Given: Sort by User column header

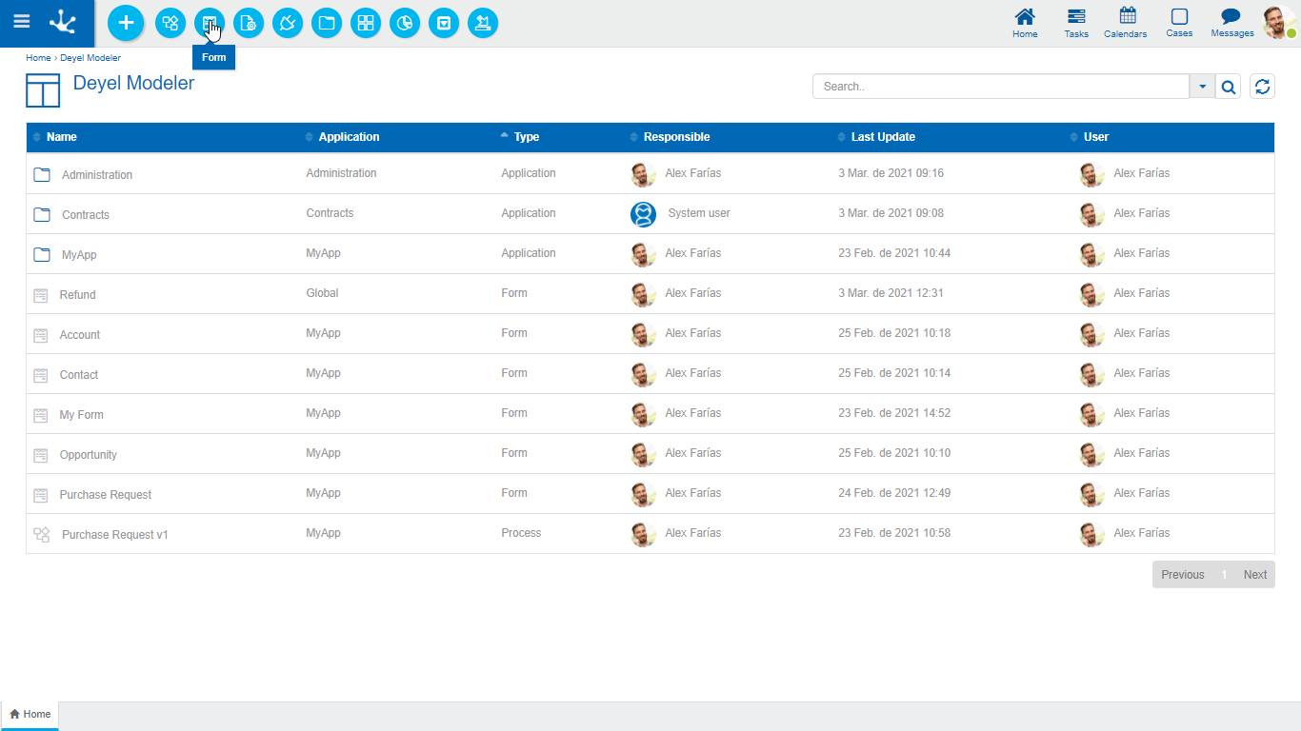Looking at the screenshot, I should click(1096, 137).
